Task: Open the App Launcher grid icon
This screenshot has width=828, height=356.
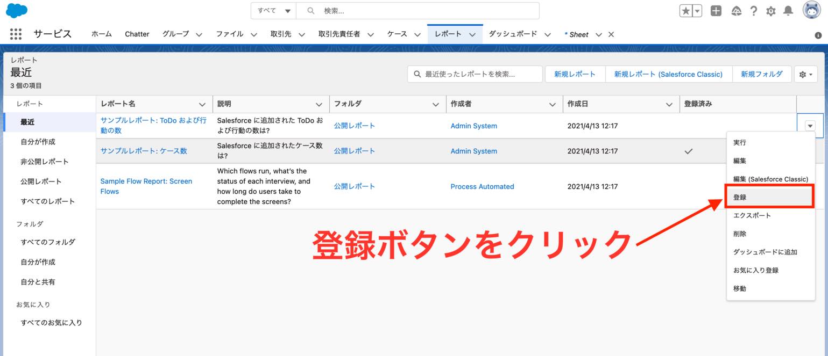Action: (x=16, y=34)
